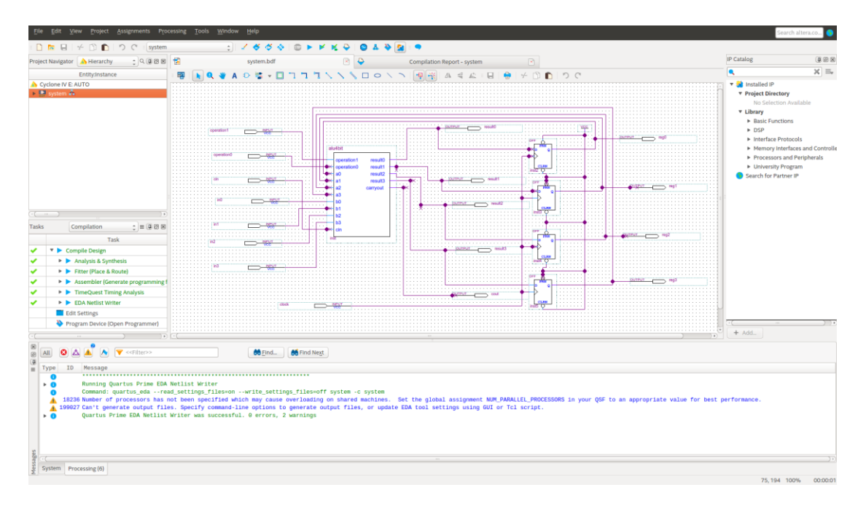The height and width of the screenshot is (506, 866).
Task: Click the Find Next button
Action: (x=307, y=352)
